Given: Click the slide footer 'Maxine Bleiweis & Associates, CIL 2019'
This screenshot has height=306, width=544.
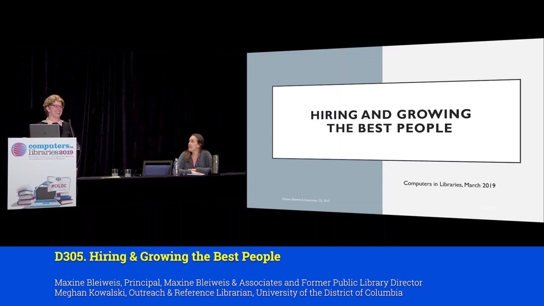Looking at the screenshot, I should pos(306,200).
